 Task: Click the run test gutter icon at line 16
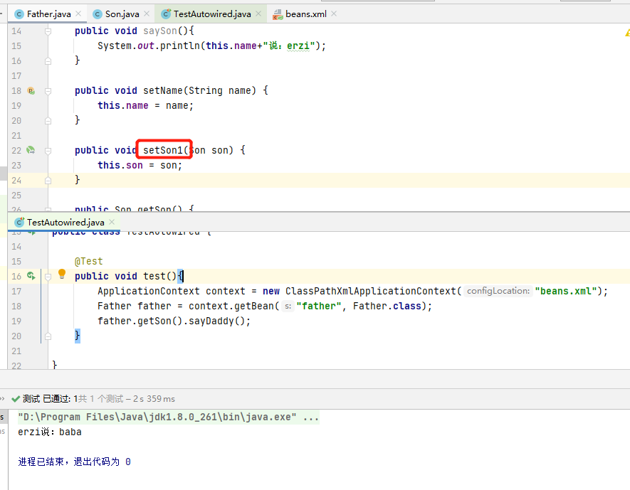point(31,276)
